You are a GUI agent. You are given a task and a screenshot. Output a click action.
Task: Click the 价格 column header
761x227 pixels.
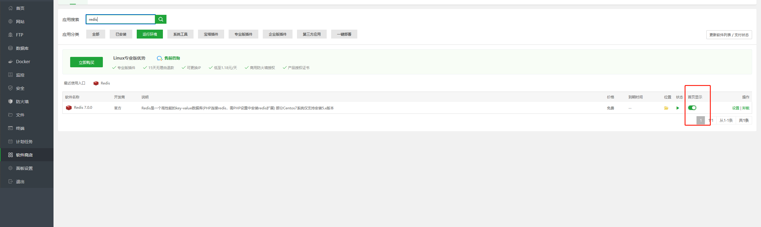pyautogui.click(x=611, y=97)
